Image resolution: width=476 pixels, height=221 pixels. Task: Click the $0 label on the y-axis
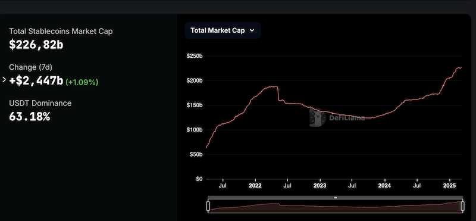199,179
